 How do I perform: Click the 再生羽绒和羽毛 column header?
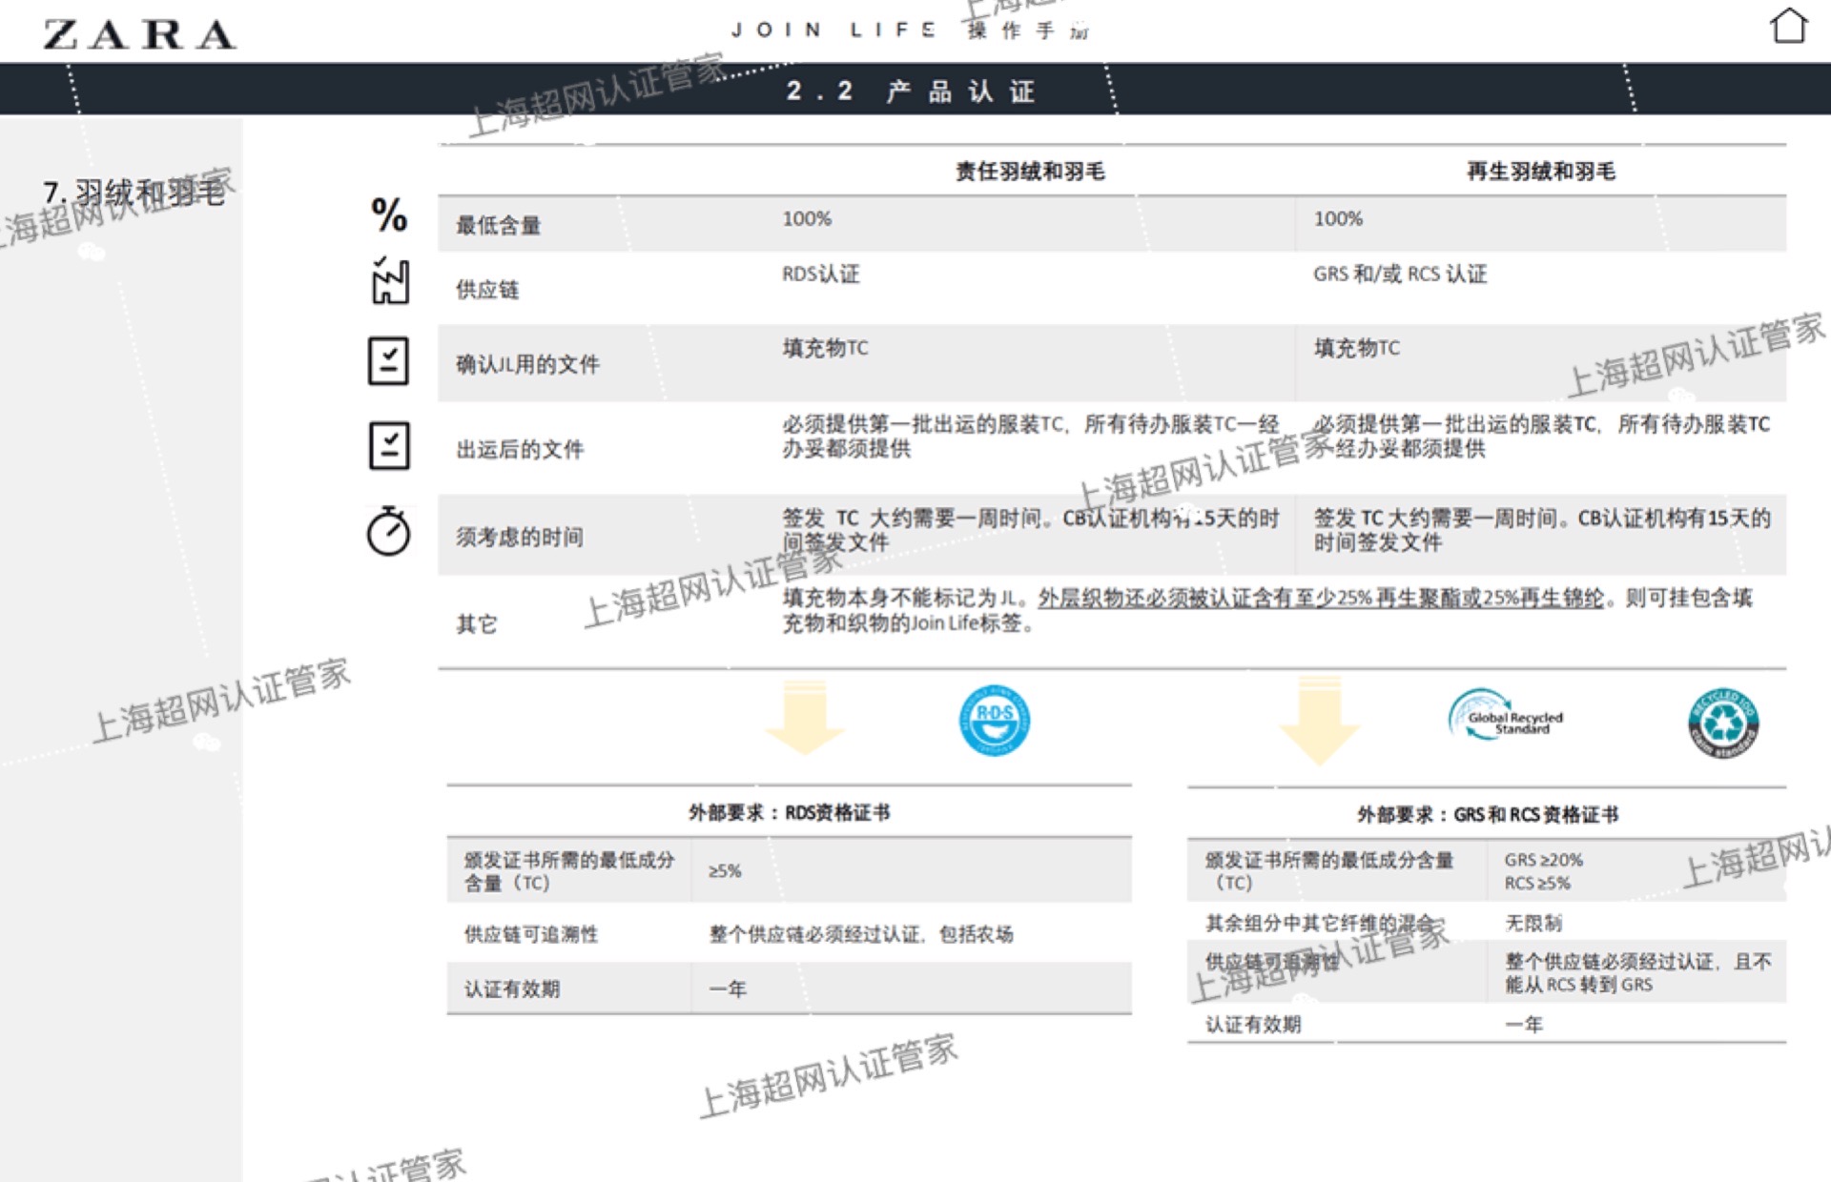pyautogui.click(x=1541, y=172)
